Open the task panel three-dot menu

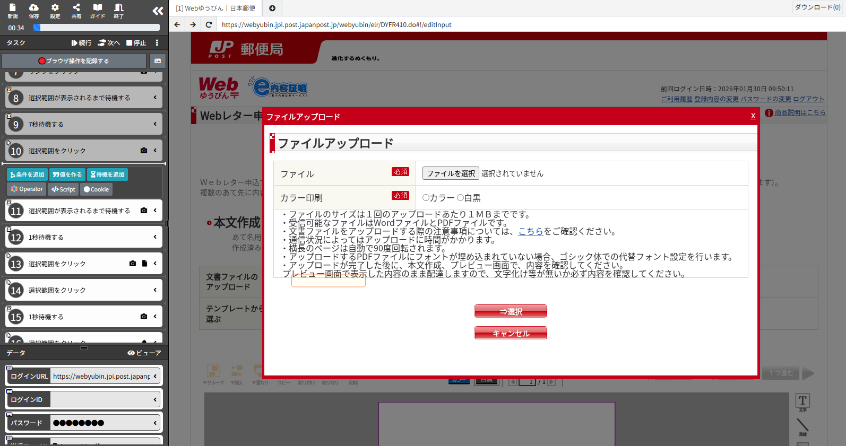click(x=157, y=43)
